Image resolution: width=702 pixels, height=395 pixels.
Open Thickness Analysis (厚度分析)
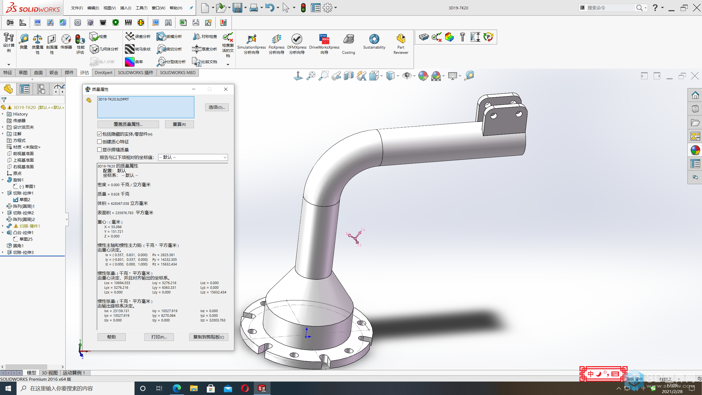click(205, 49)
